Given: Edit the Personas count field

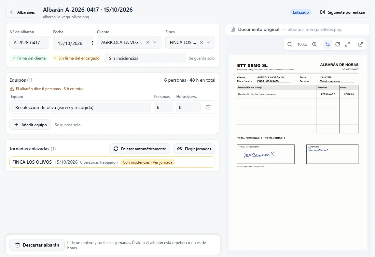Looking at the screenshot, I should (163, 107).
